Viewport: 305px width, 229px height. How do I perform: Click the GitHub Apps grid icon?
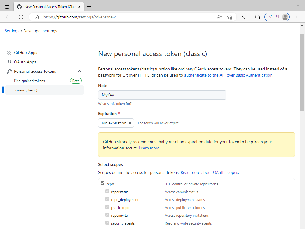pyautogui.click(x=9, y=53)
